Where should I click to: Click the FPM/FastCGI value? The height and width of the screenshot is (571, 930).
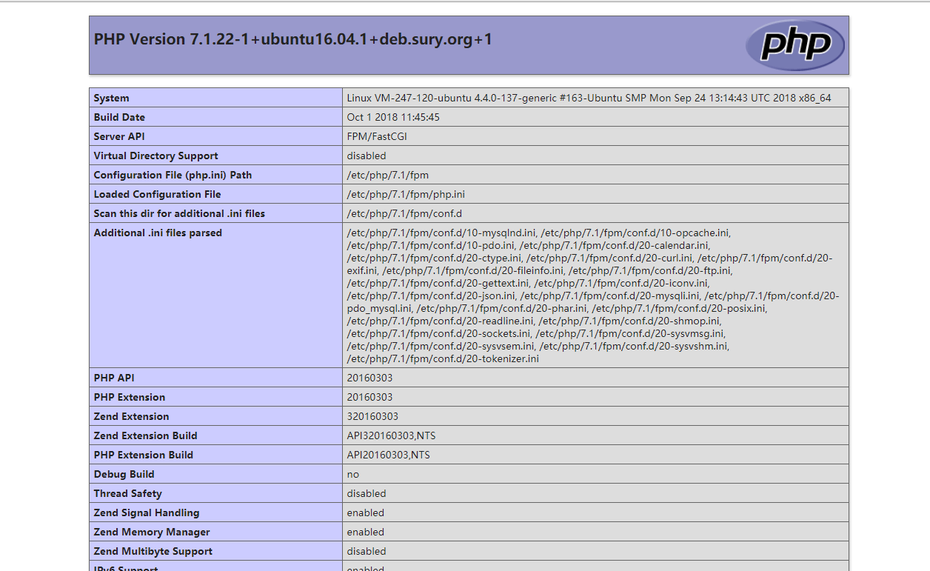pyautogui.click(x=377, y=136)
